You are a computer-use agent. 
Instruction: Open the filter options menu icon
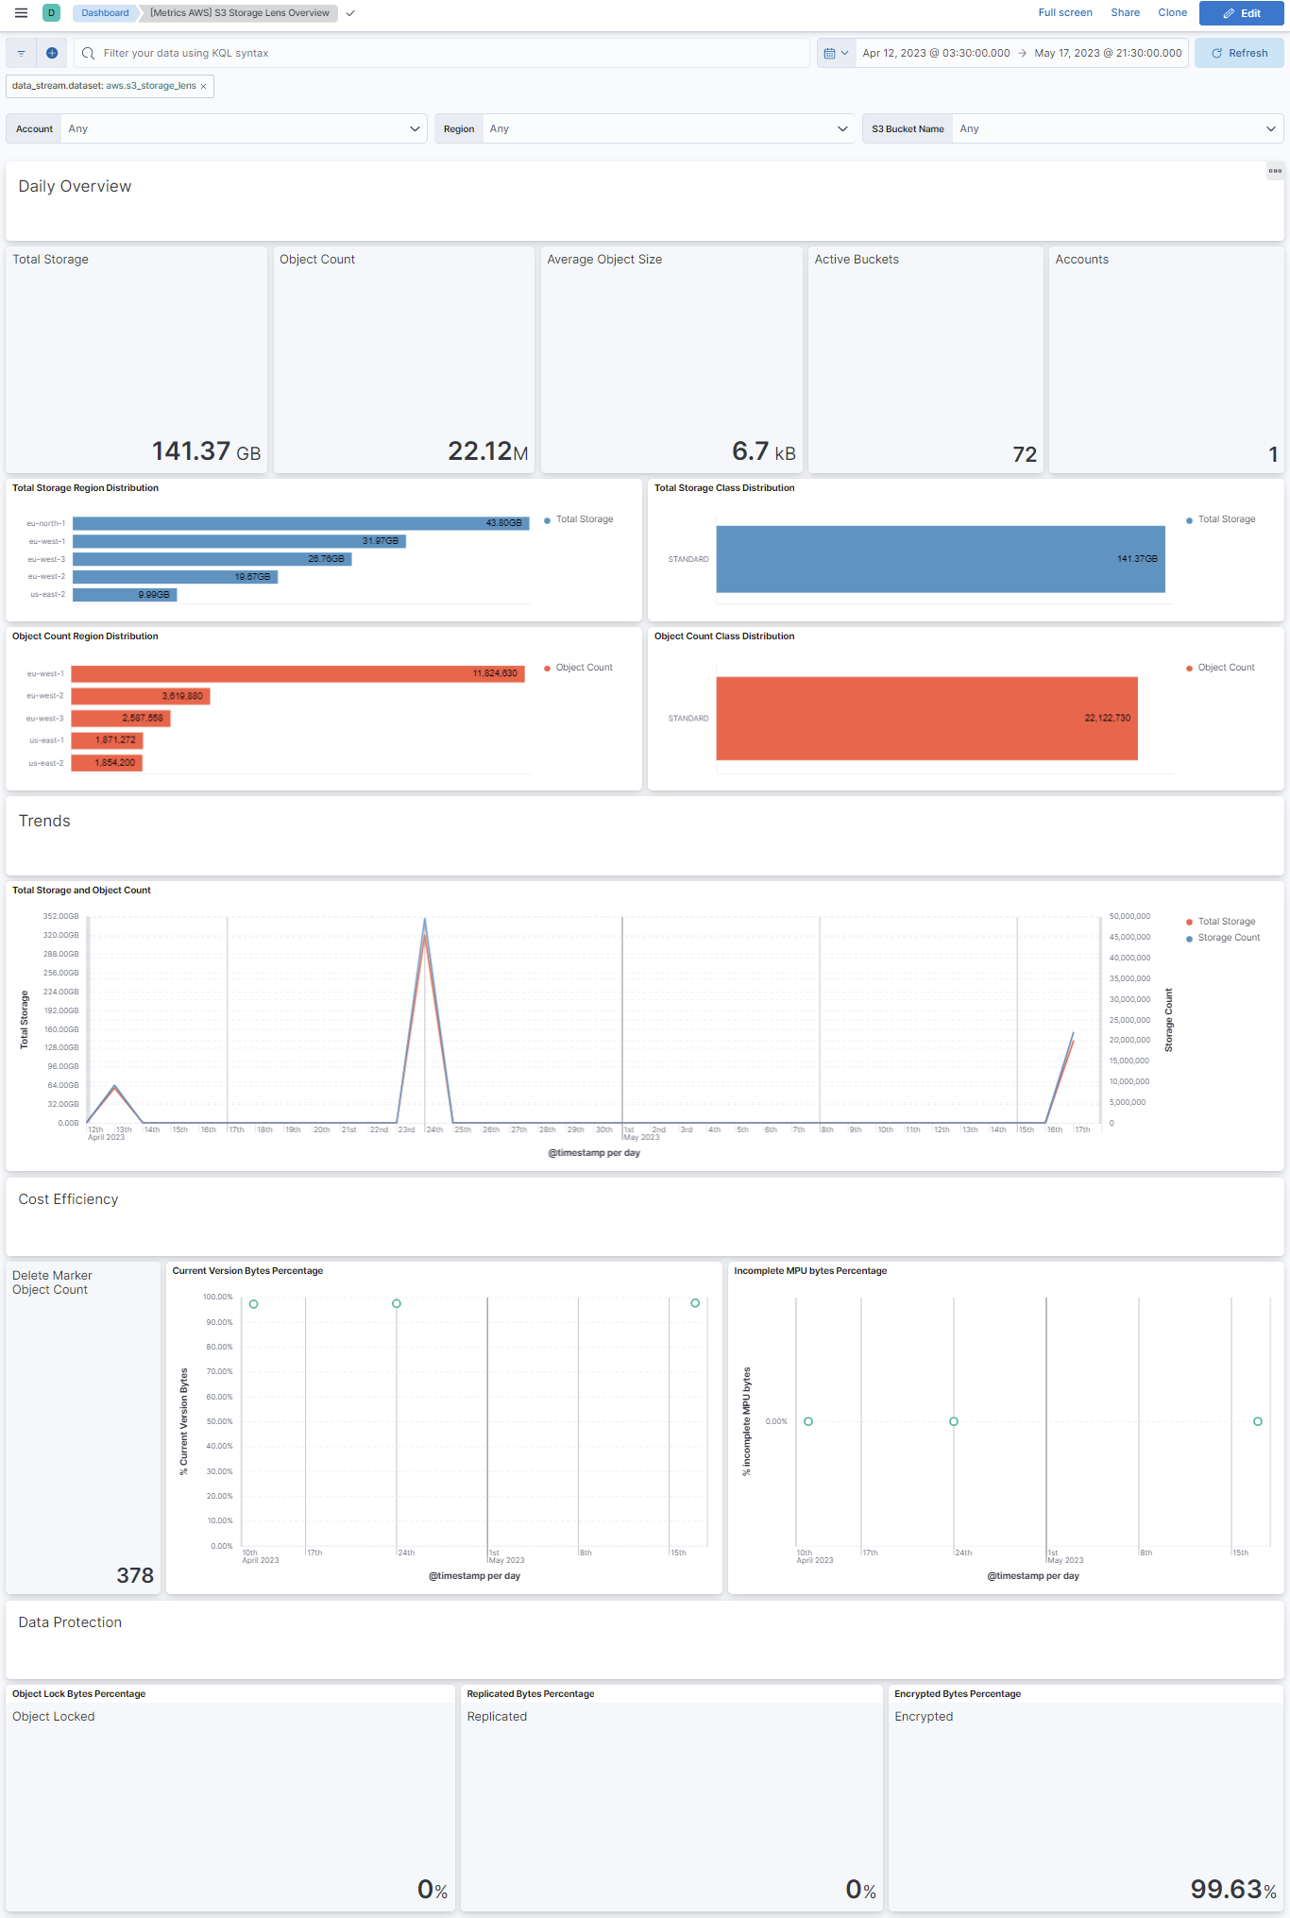(21, 53)
